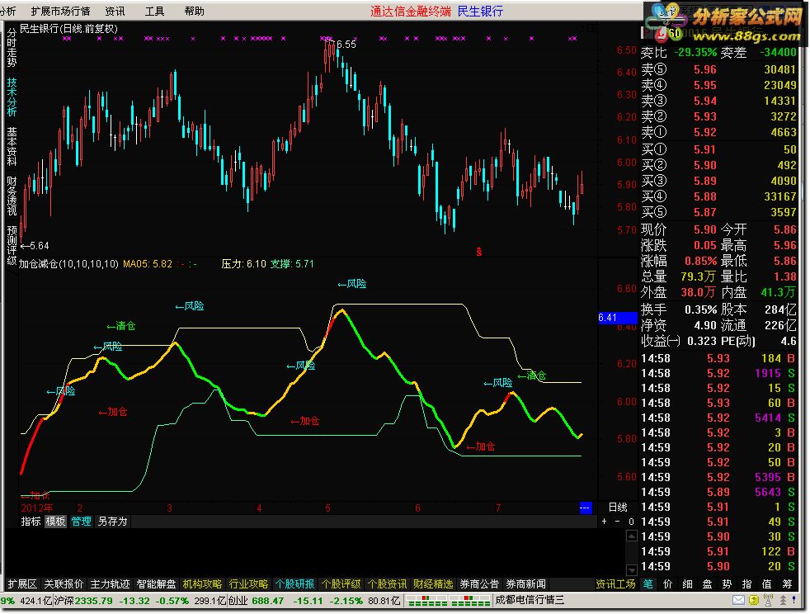Select the 筹 tab in quote panel
Image resolution: width=810 pixels, height=614 pixels.
tap(787, 584)
